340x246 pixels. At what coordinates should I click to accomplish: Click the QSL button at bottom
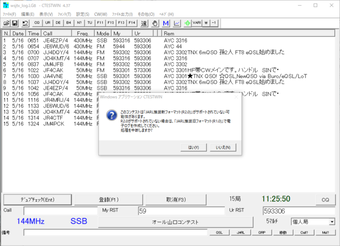pos(219,233)
